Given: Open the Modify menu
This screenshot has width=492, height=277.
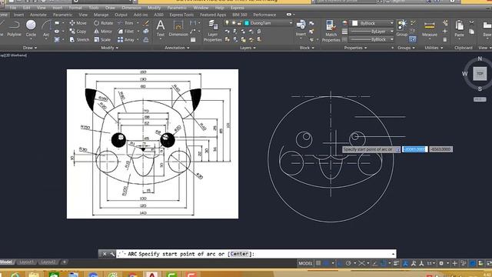Looking at the screenshot, I should tap(154, 8).
